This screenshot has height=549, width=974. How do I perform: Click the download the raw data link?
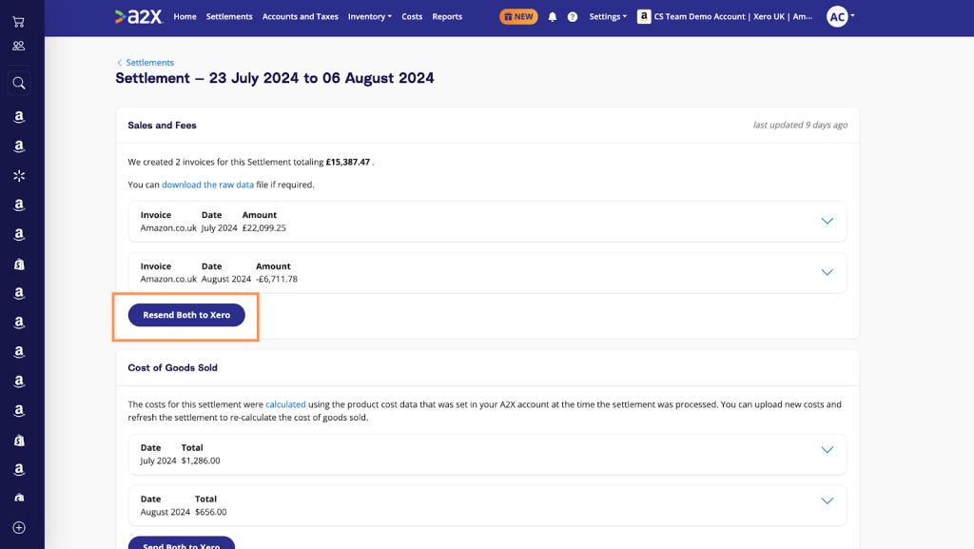point(207,185)
